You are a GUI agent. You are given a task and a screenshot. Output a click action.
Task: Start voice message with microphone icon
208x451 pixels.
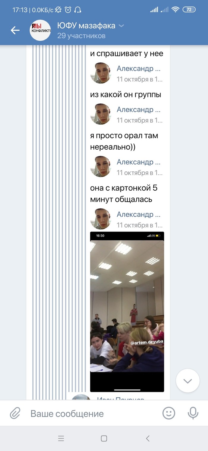[193, 413]
